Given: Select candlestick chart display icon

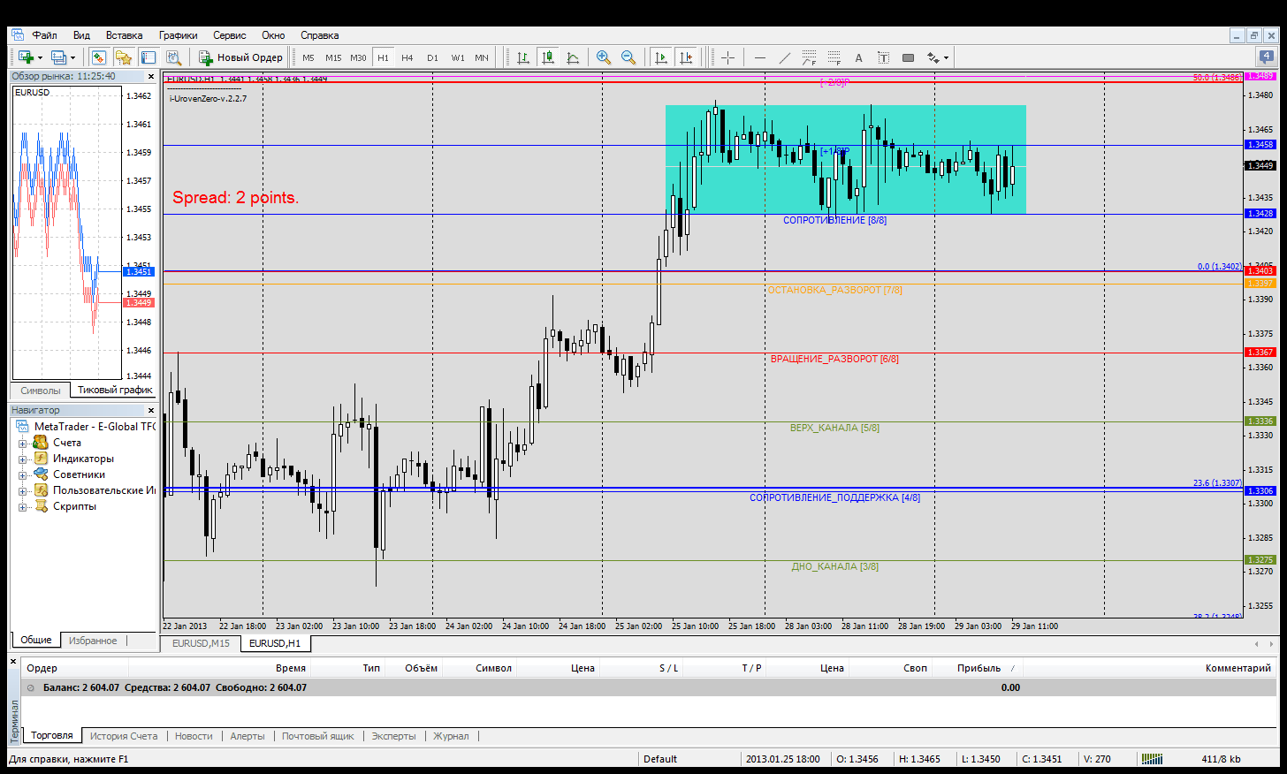Looking at the screenshot, I should 548,57.
